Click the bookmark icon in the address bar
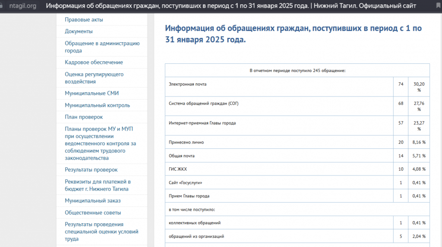 [439, 6]
